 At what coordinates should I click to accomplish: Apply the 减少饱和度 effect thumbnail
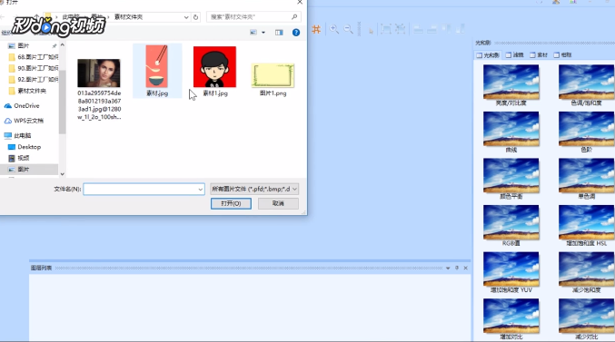[586, 269]
